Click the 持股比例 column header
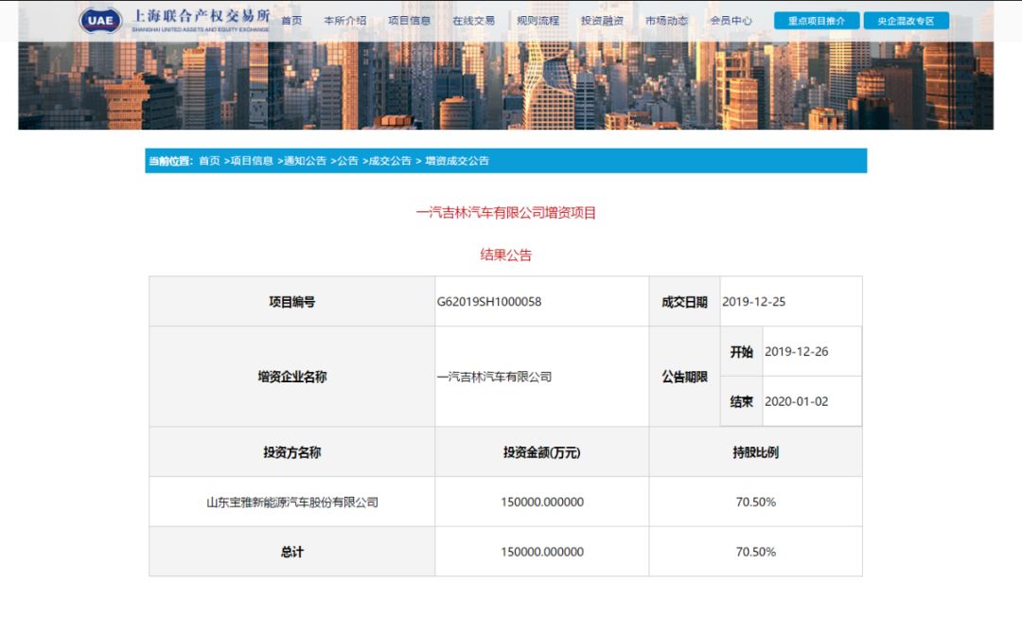The width and height of the screenshot is (1022, 617). [x=755, y=452]
